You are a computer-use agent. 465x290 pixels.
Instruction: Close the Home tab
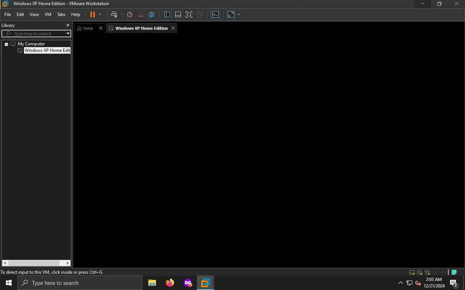[x=101, y=28]
